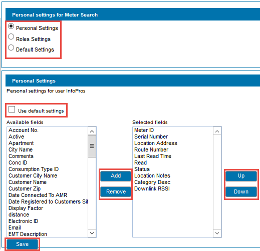Move field Up with the Up button
Image resolution: width=260 pixels, height=251 pixels.
241,176
